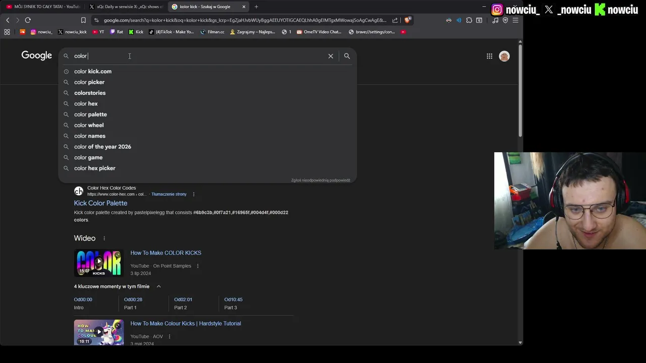Open the nowciu_ Instagram bookmark

tap(41, 32)
